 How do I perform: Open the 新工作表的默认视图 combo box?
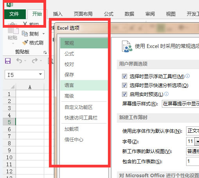click(193, 151)
